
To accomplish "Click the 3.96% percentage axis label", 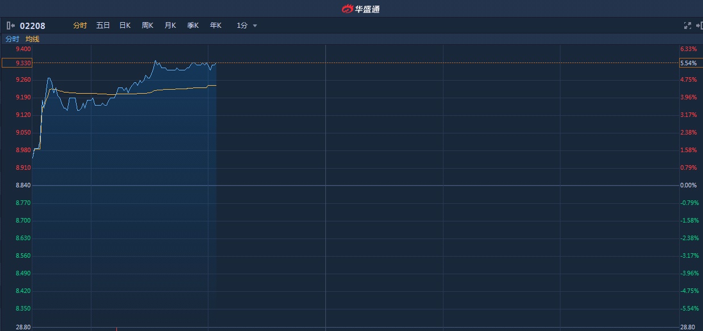I will tap(688, 97).
